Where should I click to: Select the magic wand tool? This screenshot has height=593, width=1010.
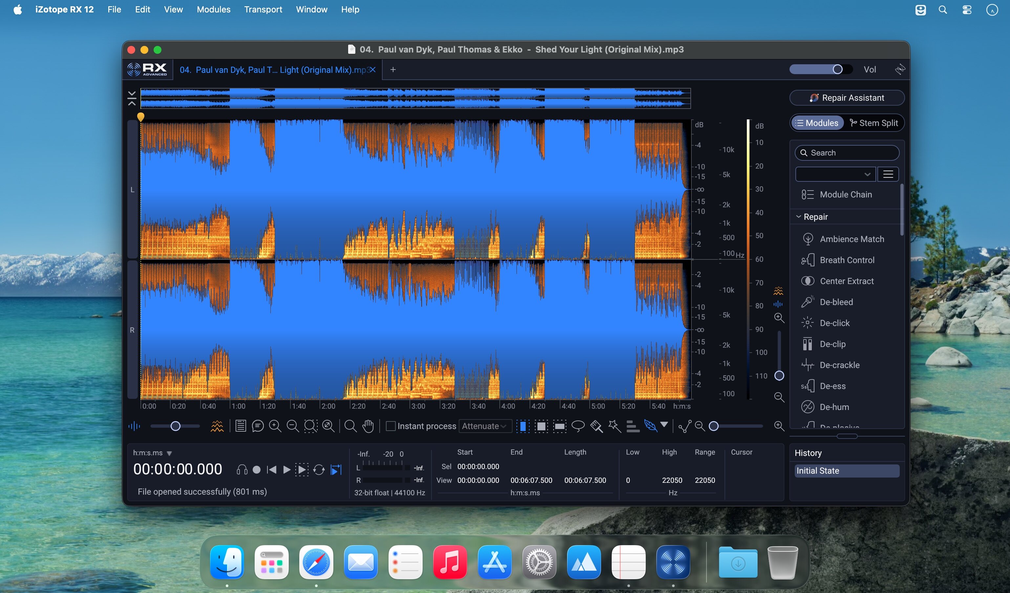[x=614, y=426]
